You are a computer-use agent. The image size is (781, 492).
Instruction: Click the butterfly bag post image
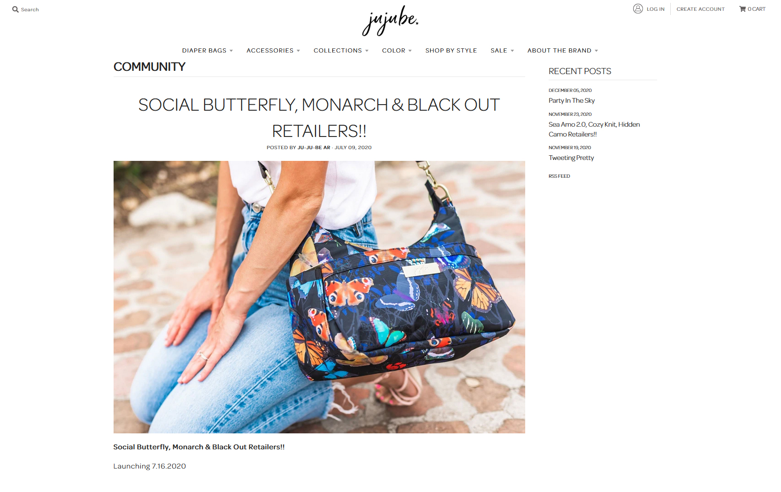coord(319,297)
